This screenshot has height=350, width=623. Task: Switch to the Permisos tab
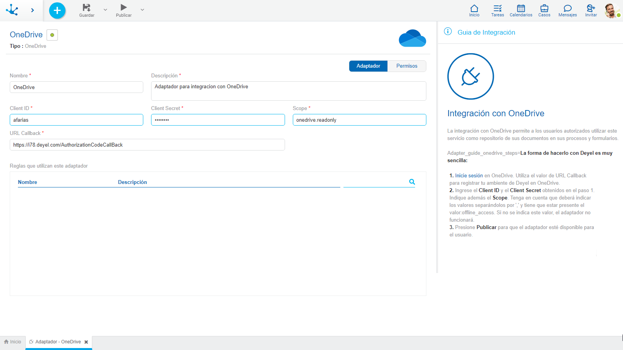pyautogui.click(x=407, y=66)
